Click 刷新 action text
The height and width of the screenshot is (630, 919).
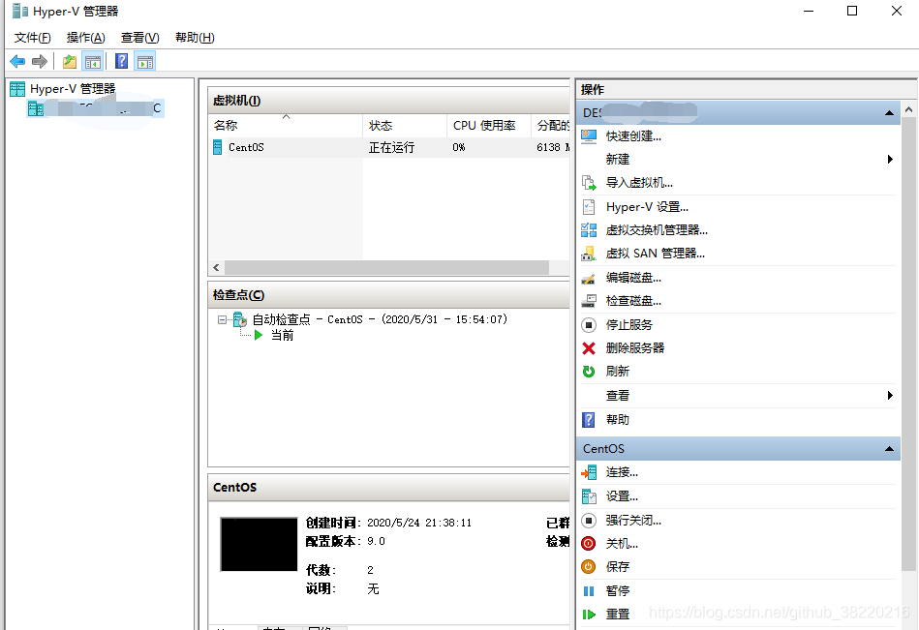click(x=617, y=372)
